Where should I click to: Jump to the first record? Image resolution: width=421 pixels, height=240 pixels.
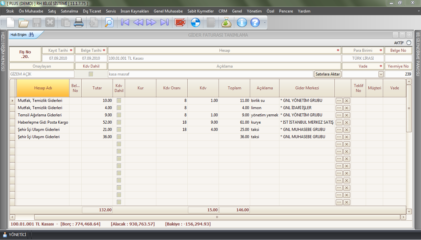point(125,22)
